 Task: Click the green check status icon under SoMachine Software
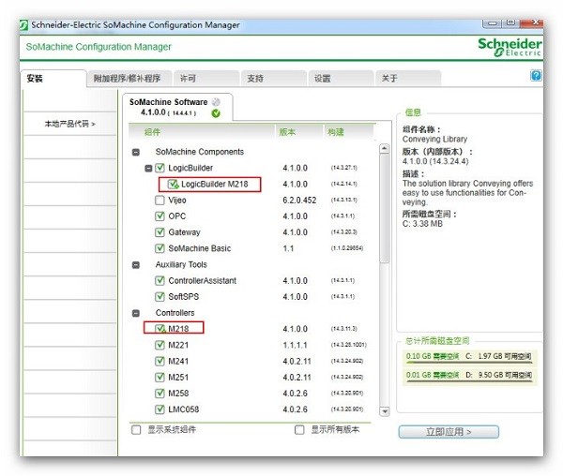(x=216, y=113)
